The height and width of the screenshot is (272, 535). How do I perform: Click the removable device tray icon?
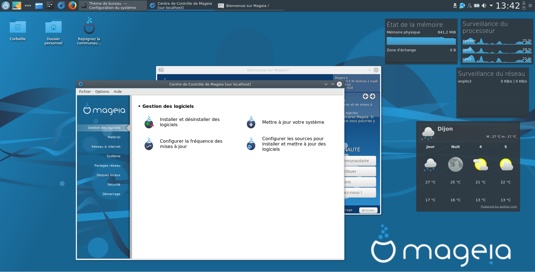pyautogui.click(x=455, y=6)
